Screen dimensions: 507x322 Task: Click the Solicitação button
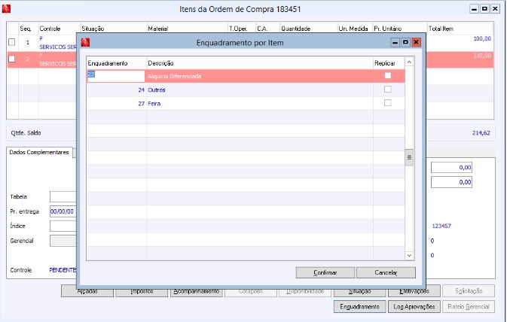pyautogui.click(x=469, y=291)
